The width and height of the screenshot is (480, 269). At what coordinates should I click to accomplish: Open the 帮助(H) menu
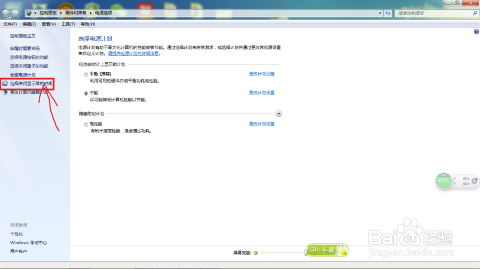(x=88, y=24)
